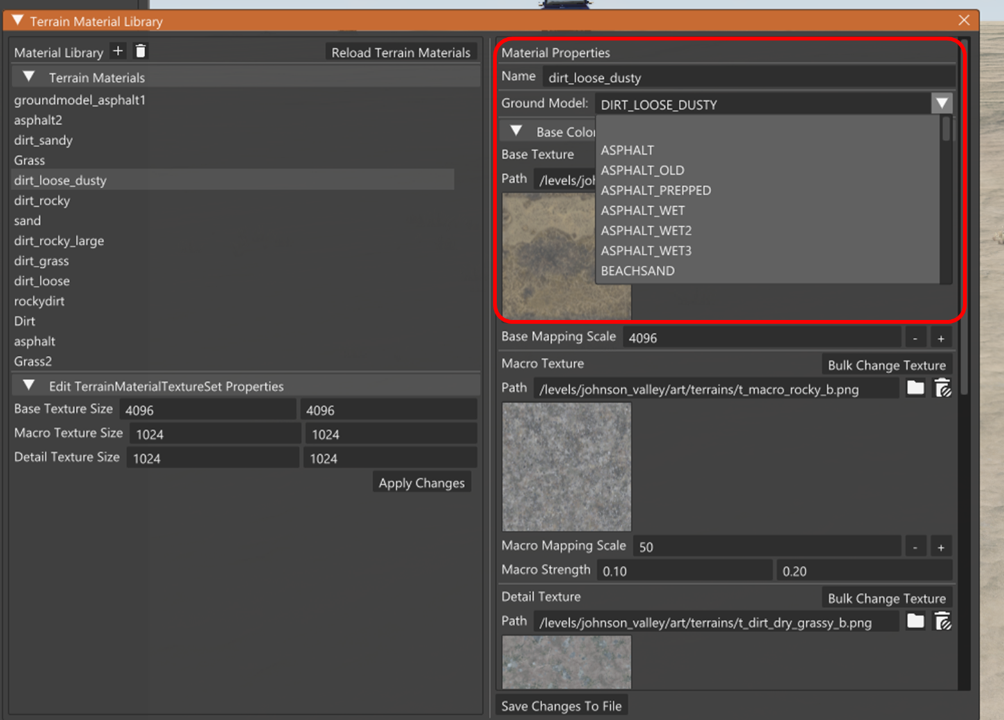Select dirt_rocky_large material

59,241
